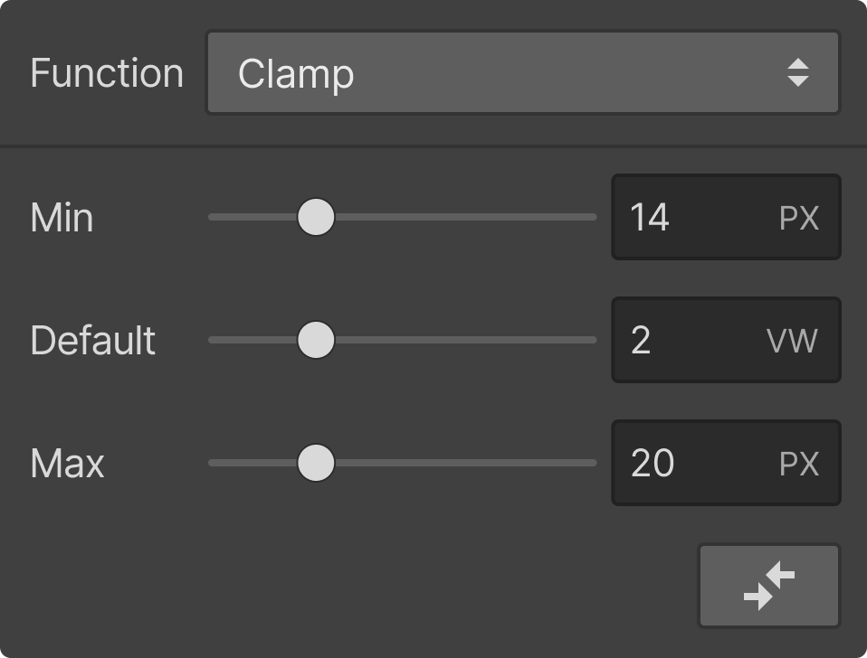Open the PX unit selector for Min

[799, 218]
